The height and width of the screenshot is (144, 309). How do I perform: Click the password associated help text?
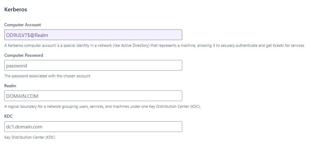(x=47, y=76)
